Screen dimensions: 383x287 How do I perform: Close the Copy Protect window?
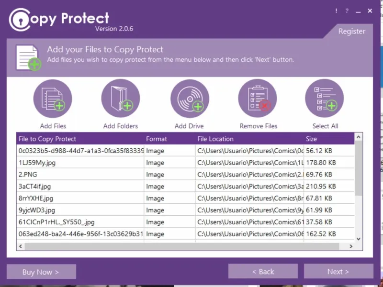pos(370,11)
